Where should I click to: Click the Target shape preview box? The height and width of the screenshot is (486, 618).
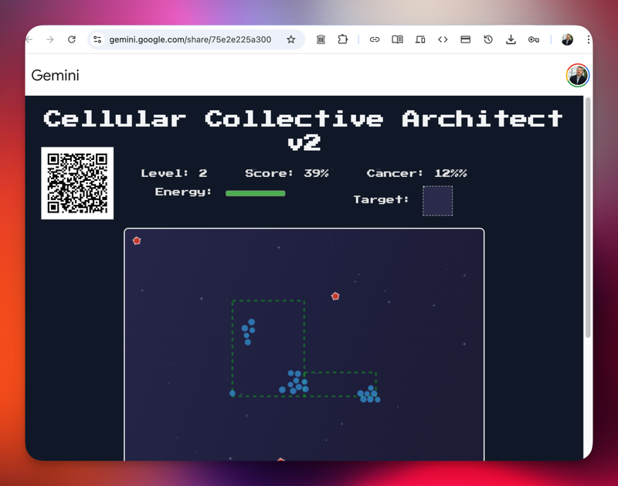point(437,201)
